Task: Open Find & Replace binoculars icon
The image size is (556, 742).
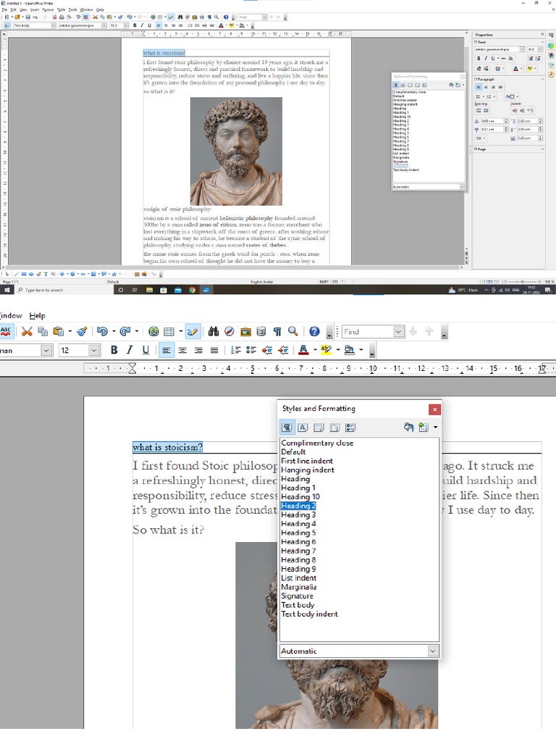Action: coord(214,332)
